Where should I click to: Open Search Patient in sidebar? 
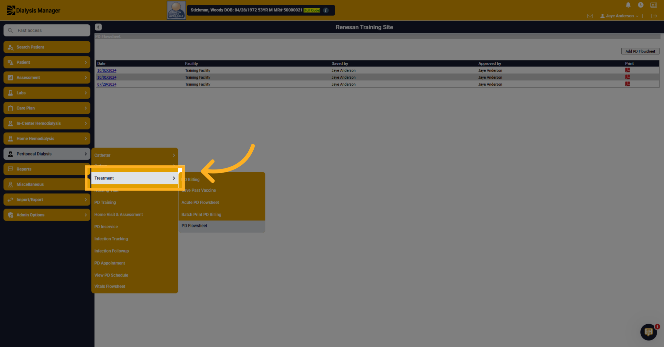47,47
